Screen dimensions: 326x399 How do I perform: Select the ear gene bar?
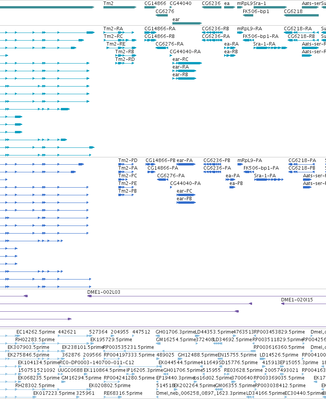(187, 23)
